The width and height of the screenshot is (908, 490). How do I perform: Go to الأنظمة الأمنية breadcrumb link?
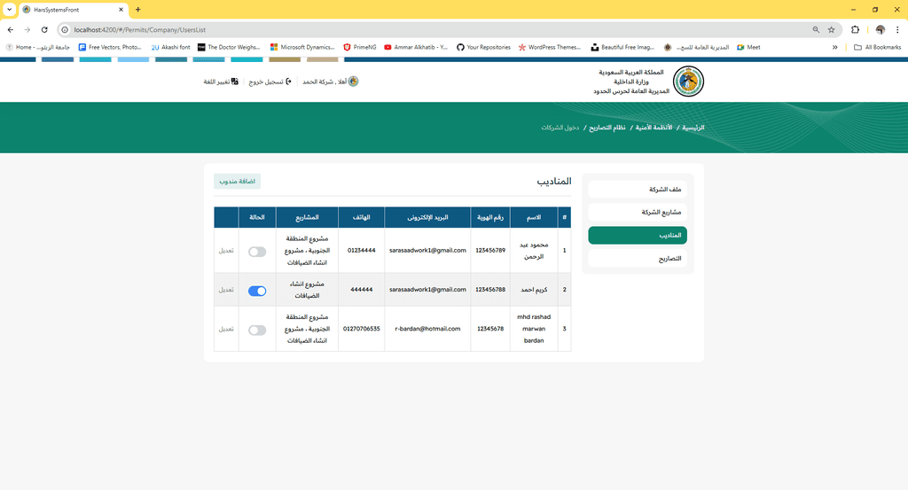pyautogui.click(x=654, y=128)
